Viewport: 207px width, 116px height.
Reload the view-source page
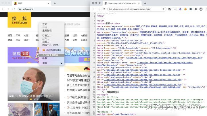pyautogui.click(x=104, y=9)
